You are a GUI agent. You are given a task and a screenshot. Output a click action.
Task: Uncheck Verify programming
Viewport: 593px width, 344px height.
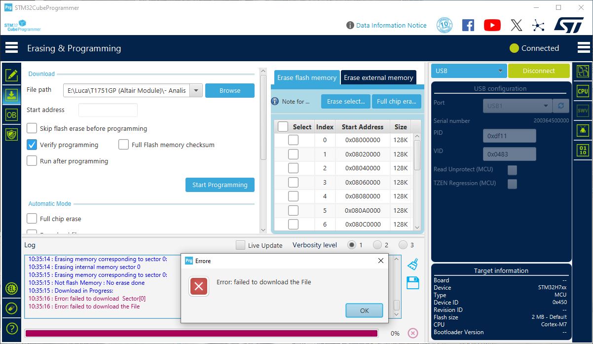pos(32,145)
